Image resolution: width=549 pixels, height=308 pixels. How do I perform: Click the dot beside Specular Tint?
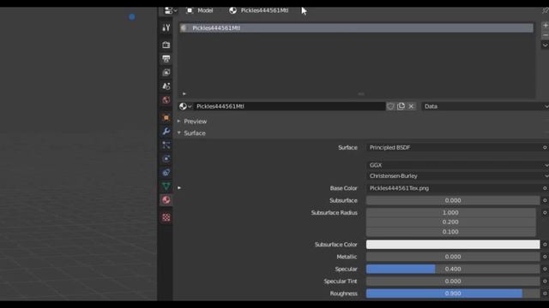tap(545, 281)
